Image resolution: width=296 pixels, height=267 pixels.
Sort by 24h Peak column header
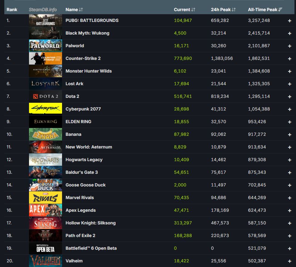click(x=223, y=10)
